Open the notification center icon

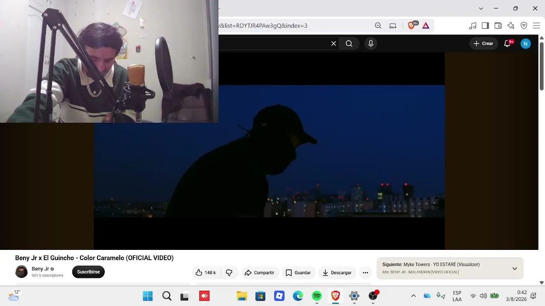click(x=534, y=296)
